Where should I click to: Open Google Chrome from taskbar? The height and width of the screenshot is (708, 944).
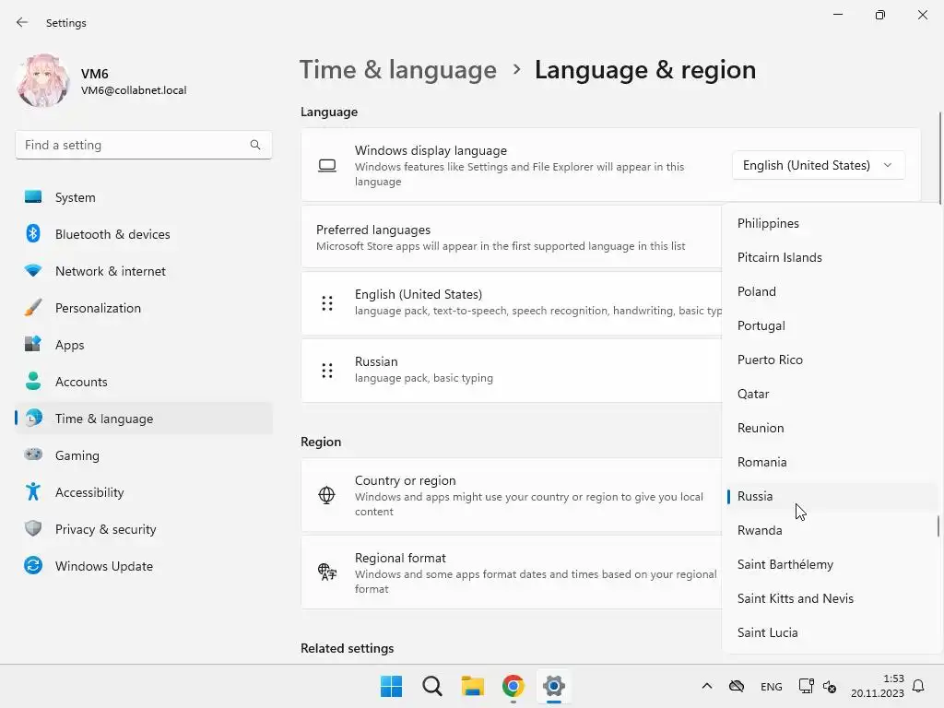coord(513,686)
